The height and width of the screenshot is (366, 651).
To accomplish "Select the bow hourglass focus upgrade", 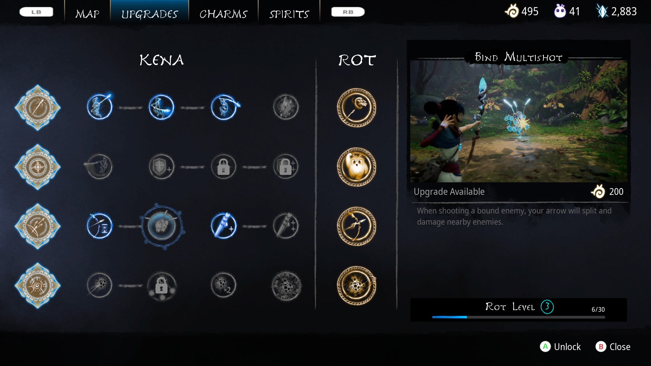I will click(99, 226).
